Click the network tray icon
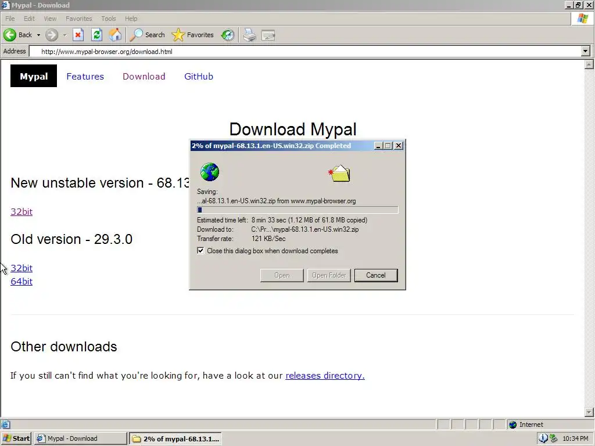 [x=554, y=438]
